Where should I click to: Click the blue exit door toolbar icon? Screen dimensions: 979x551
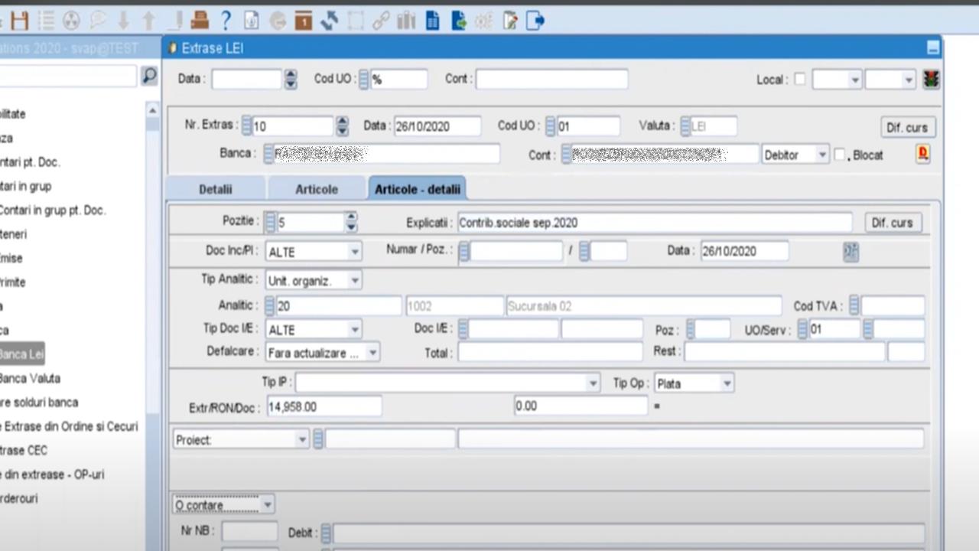click(x=535, y=21)
